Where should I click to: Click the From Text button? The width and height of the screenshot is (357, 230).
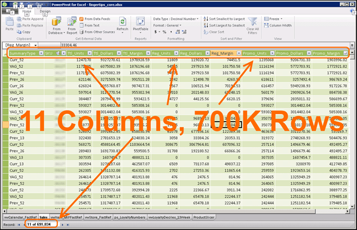pyautogui.click(x=91, y=25)
